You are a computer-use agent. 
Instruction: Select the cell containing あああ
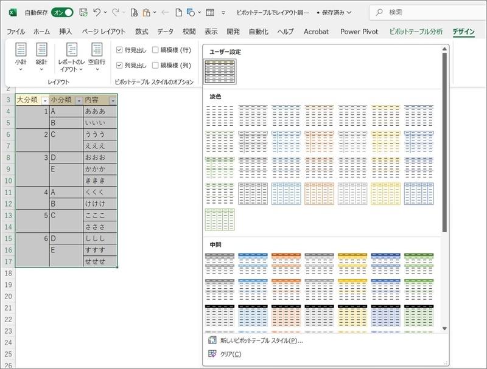pyautogui.click(x=100, y=111)
